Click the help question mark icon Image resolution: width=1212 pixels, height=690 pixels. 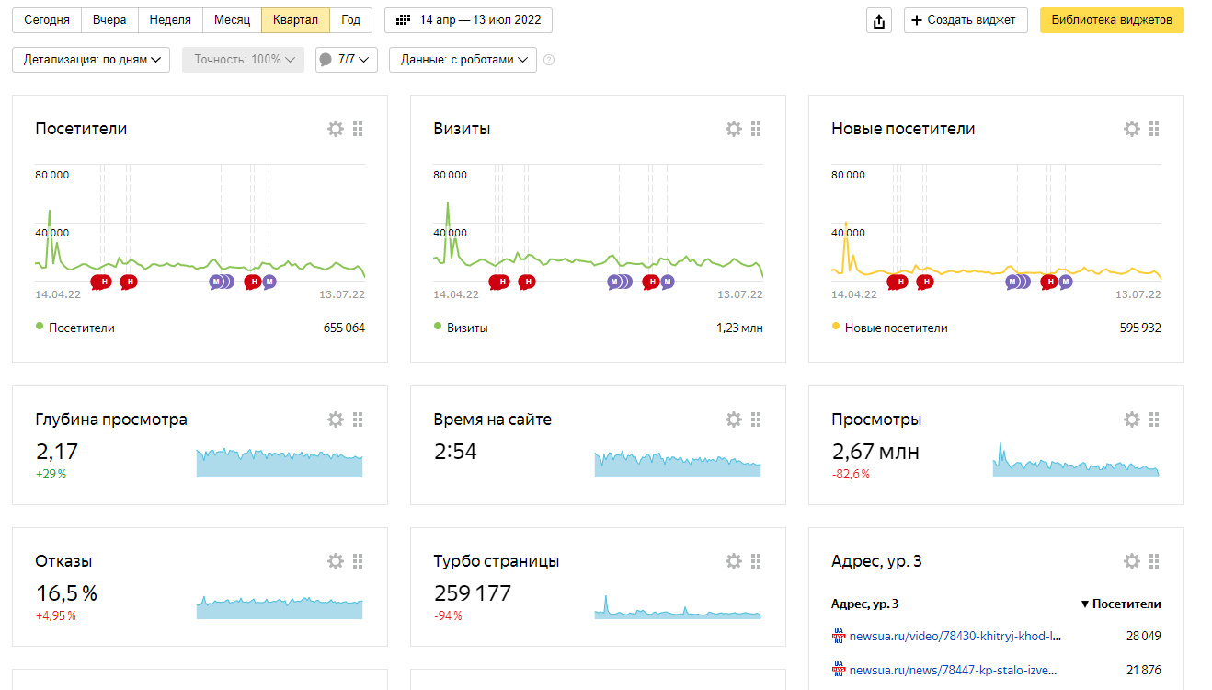pyautogui.click(x=549, y=60)
